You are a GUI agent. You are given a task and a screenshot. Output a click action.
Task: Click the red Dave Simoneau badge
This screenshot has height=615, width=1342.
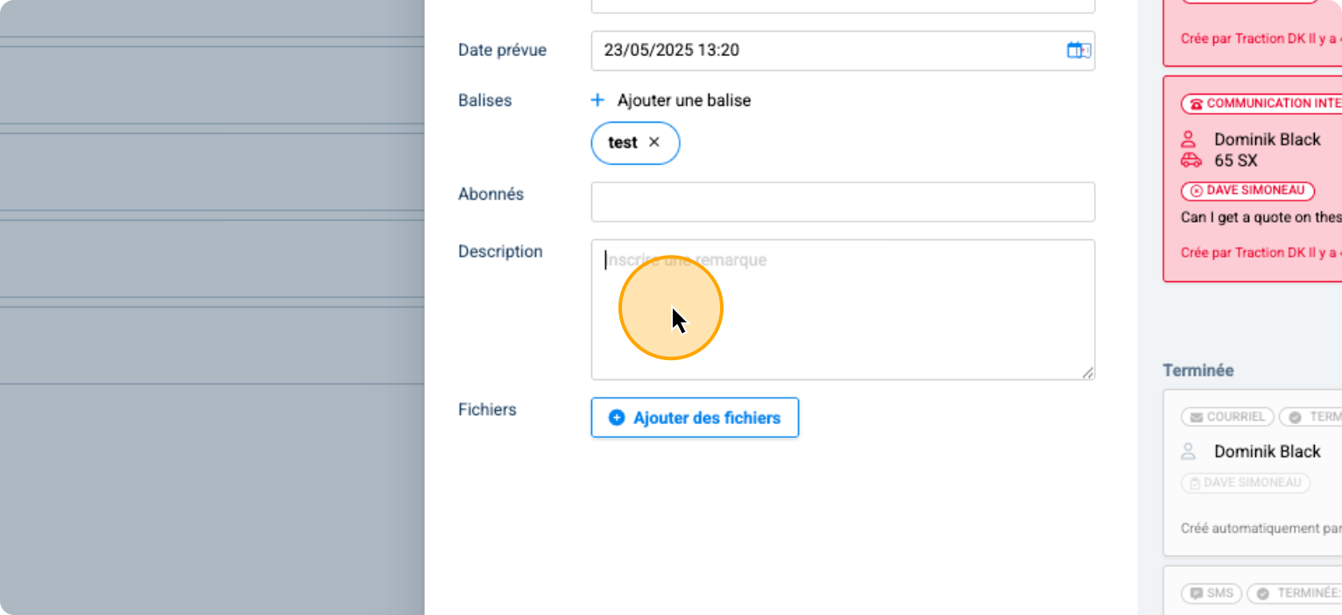pos(1247,190)
